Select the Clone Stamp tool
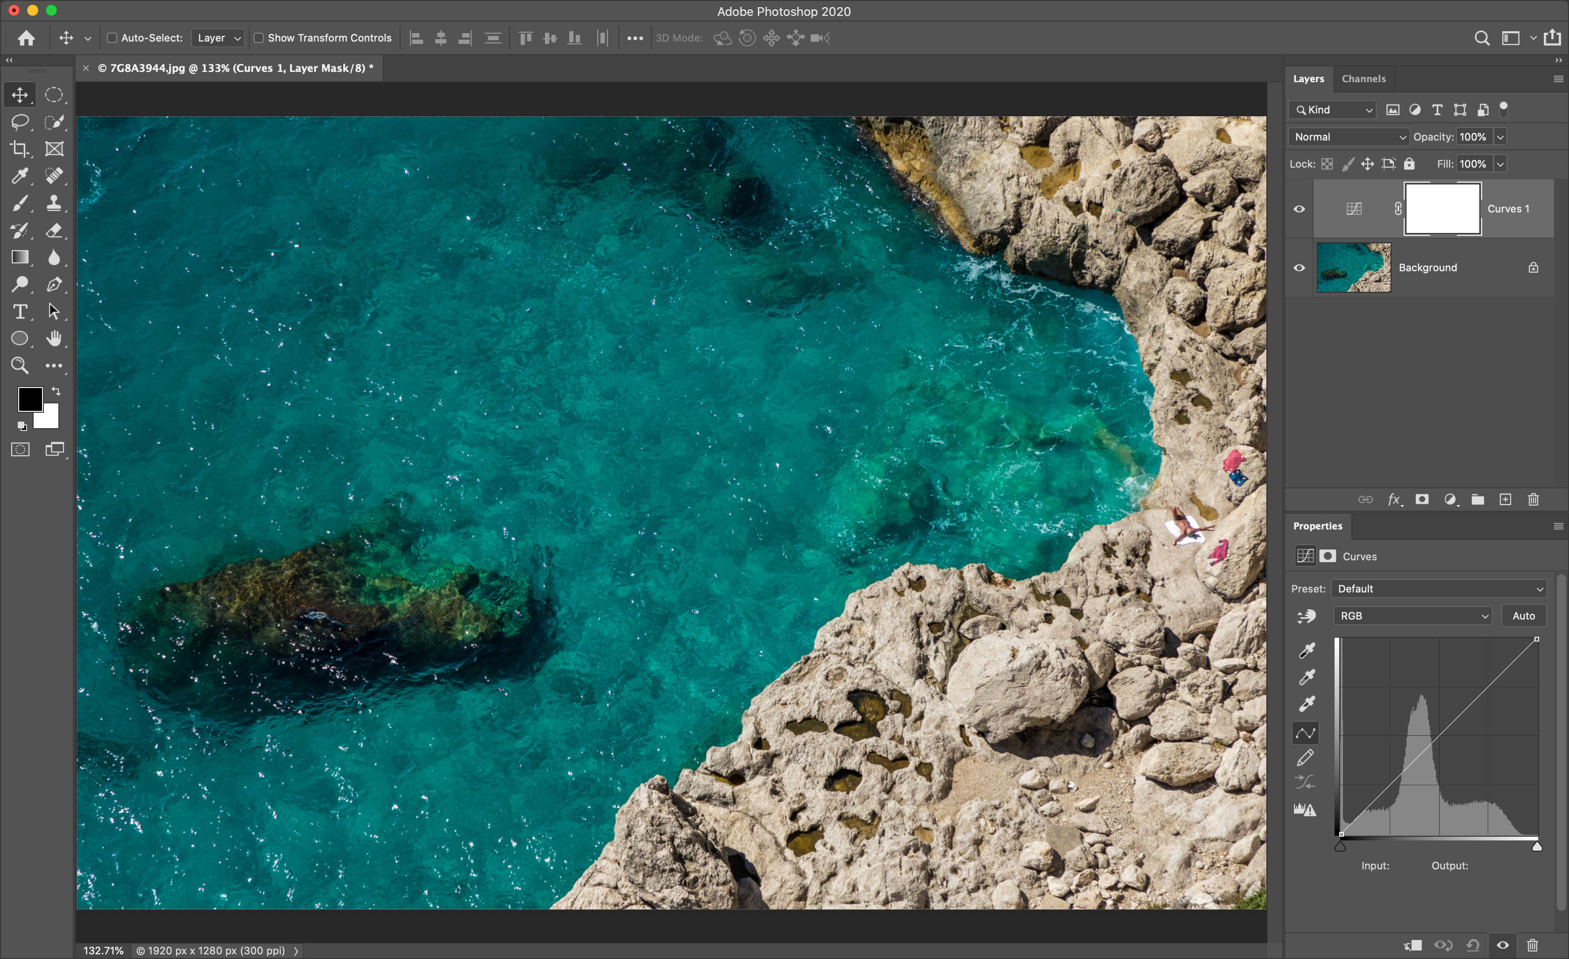1569x959 pixels. (54, 203)
